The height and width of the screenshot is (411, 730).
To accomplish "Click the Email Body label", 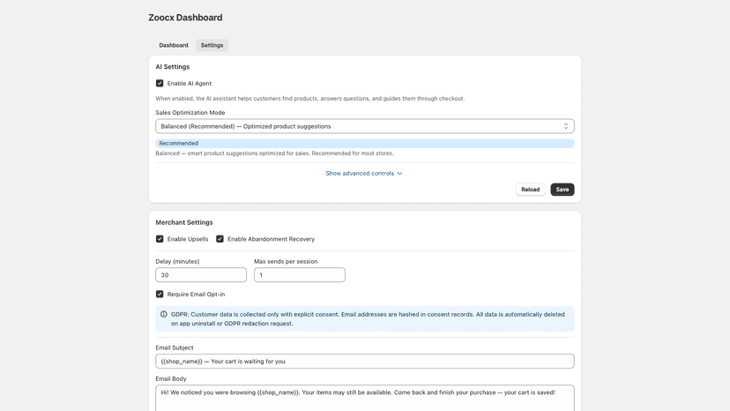I will [171, 379].
